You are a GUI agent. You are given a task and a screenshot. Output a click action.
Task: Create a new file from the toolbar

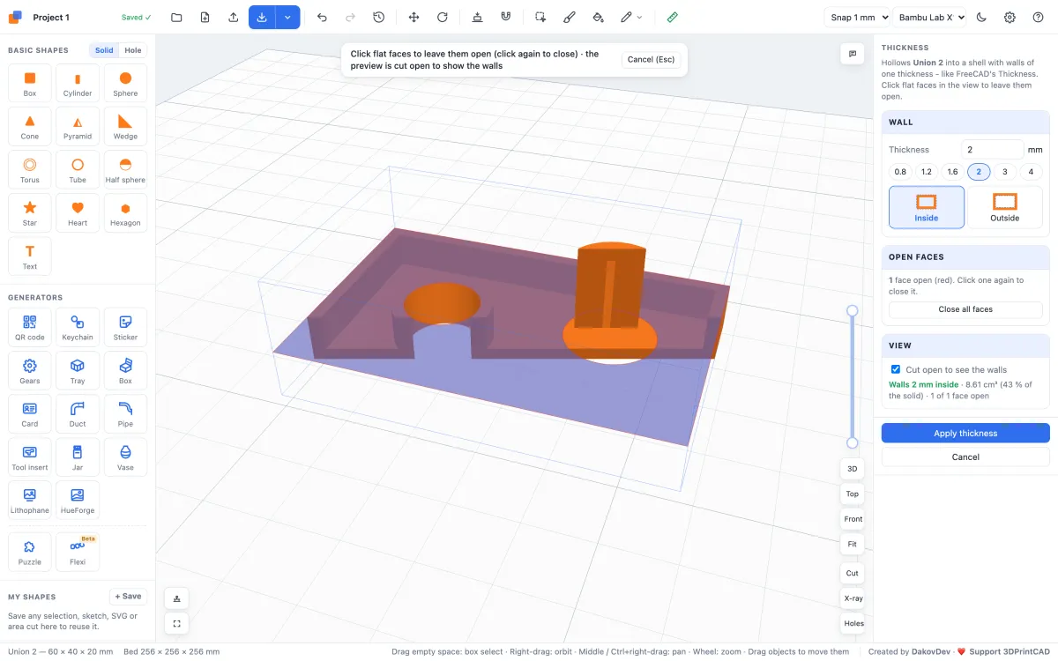click(205, 17)
